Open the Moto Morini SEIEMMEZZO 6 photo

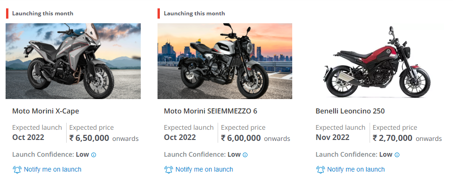tap(225, 61)
